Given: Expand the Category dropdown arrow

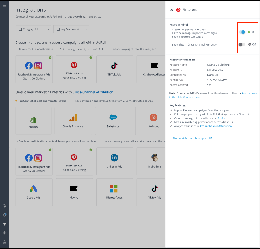Looking at the screenshot, I should point(48,29).
